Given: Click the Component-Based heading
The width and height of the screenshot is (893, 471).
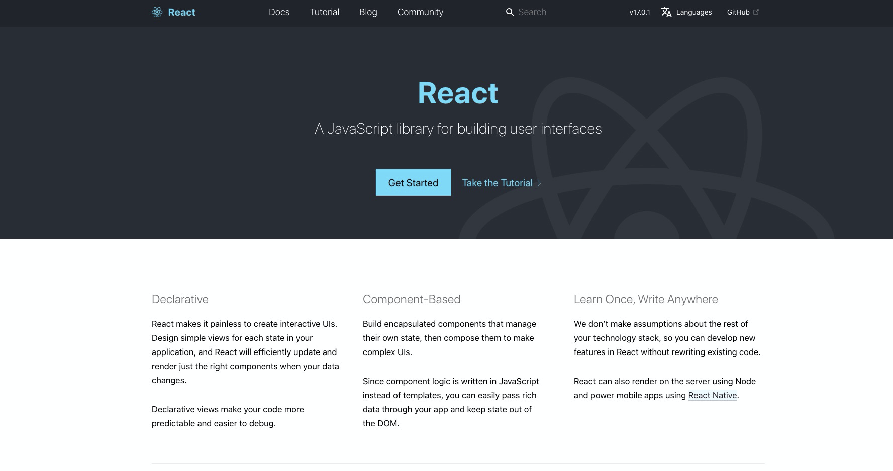Looking at the screenshot, I should click(x=412, y=299).
